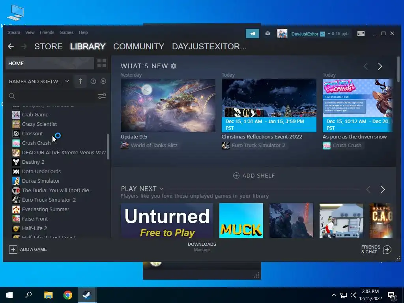This screenshot has height=303, width=404.
Task: Open the inbox envelope icon
Action: pos(268,33)
